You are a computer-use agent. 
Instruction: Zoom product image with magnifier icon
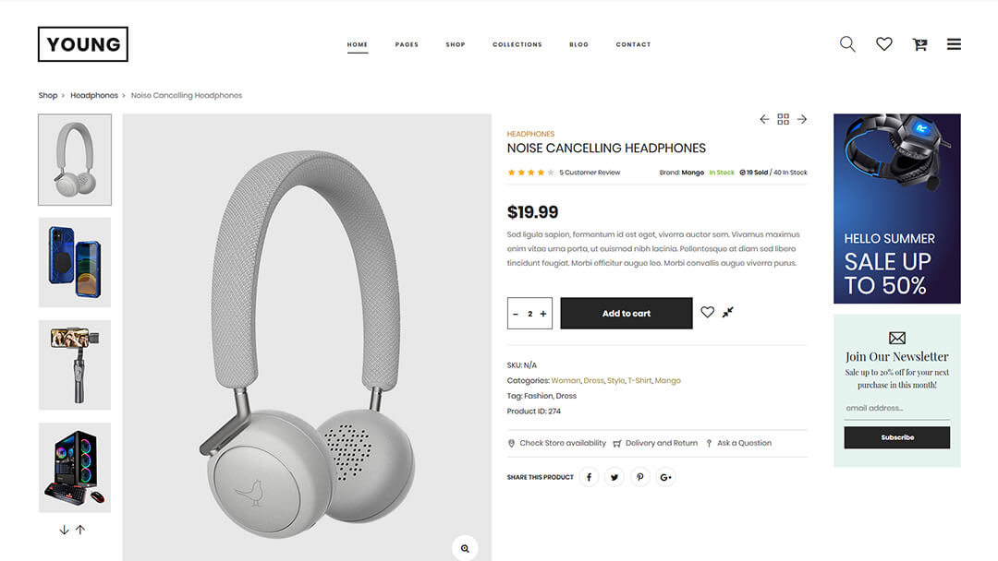(x=465, y=548)
